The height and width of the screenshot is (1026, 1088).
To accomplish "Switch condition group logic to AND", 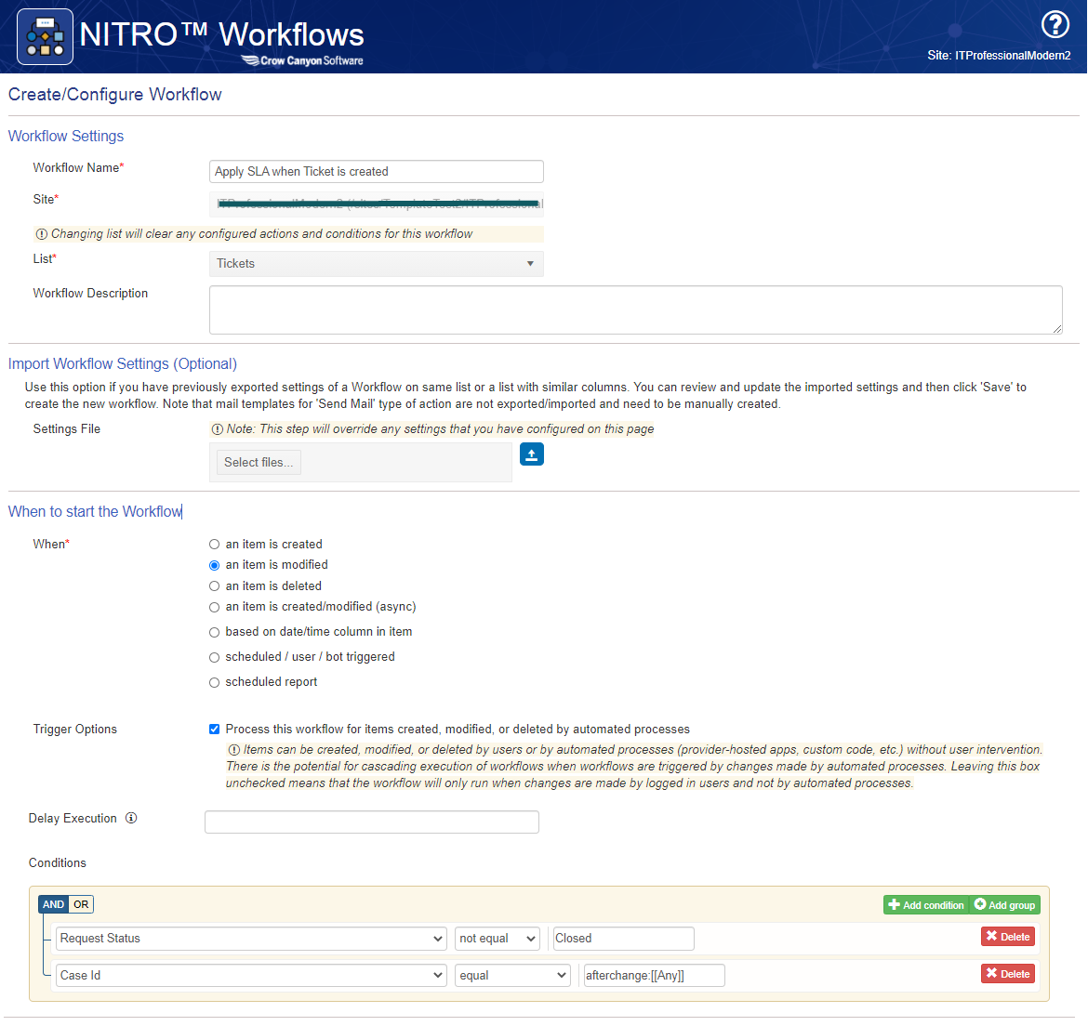I will pyautogui.click(x=53, y=904).
